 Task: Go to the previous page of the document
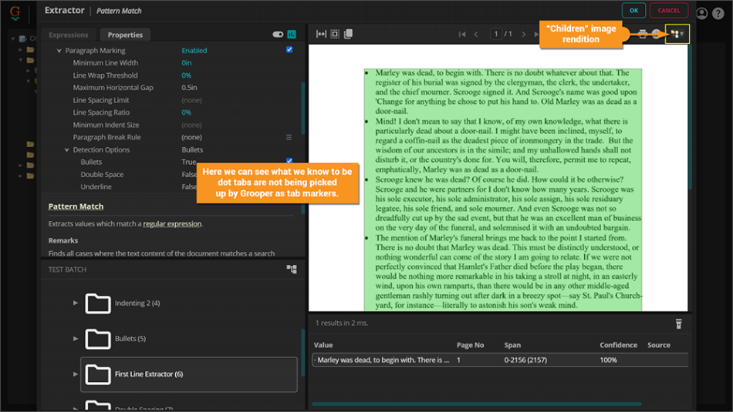[x=476, y=34]
